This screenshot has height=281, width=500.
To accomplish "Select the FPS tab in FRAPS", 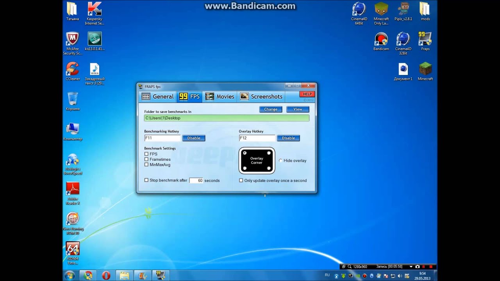I will [x=189, y=96].
